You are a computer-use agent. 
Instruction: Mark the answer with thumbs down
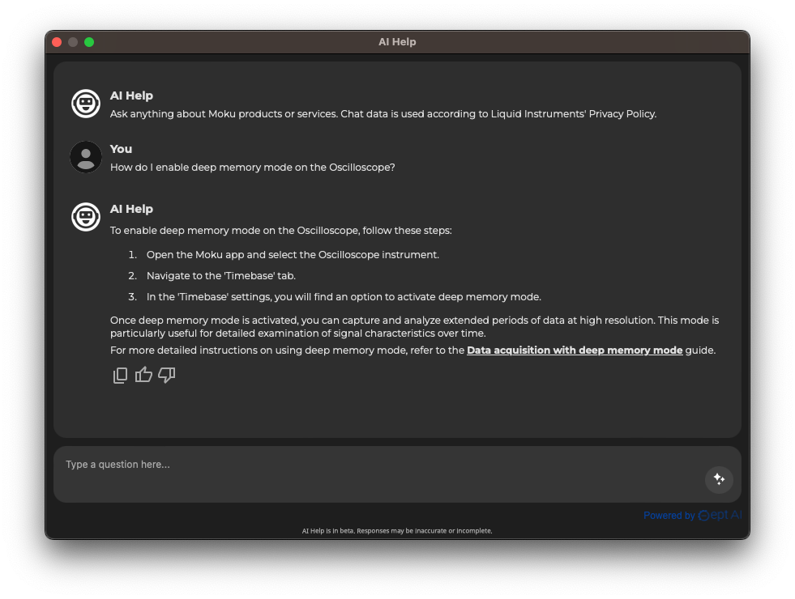pos(167,375)
